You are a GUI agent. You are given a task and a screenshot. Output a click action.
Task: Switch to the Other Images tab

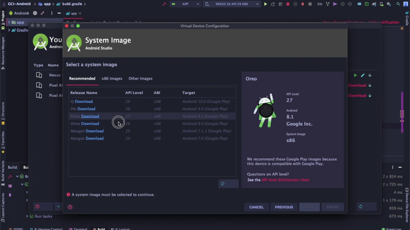140,79
